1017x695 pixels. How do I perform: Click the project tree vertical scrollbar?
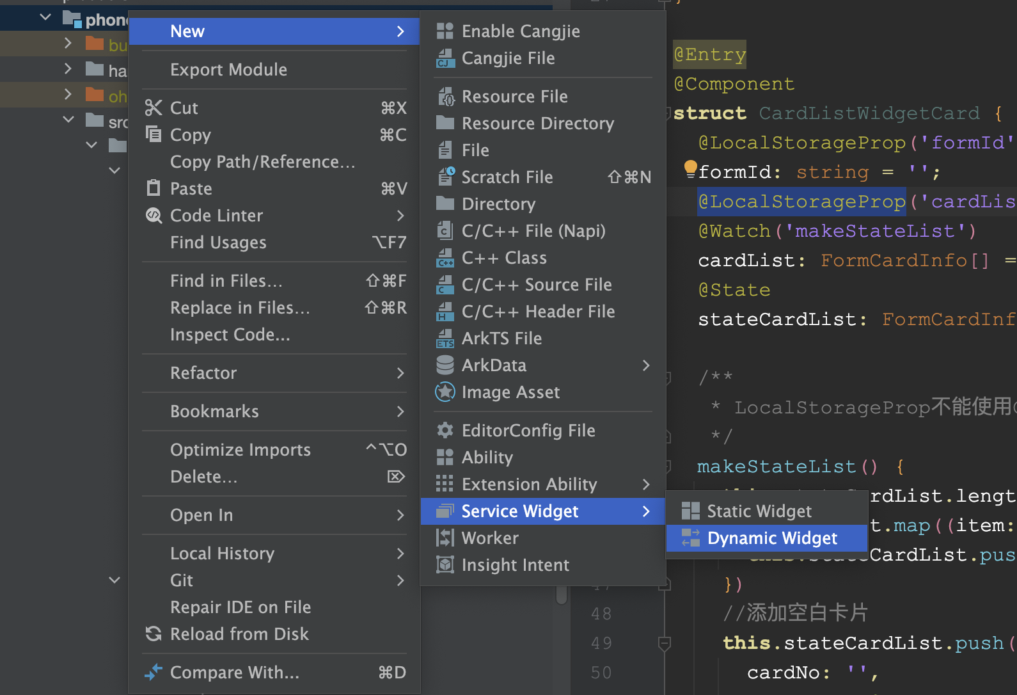click(562, 595)
